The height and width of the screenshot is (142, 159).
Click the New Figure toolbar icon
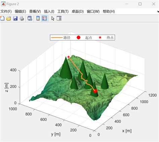pos(2,18)
